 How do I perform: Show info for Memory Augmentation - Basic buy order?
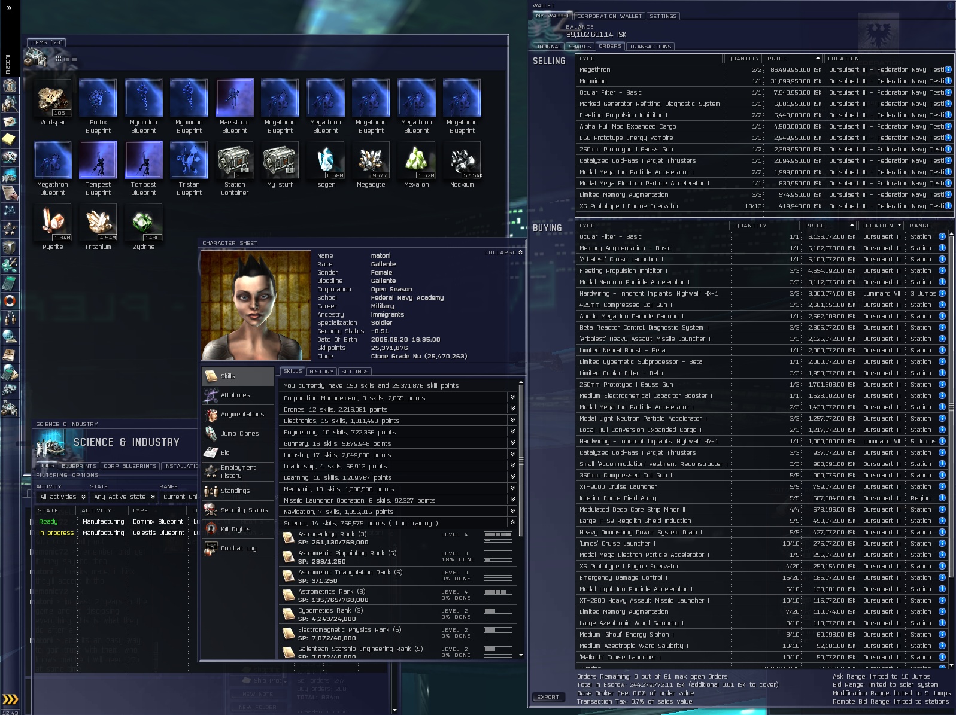(942, 248)
